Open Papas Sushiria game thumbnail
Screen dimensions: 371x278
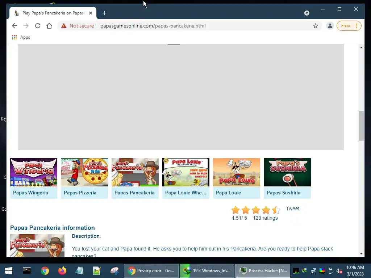pos(287,172)
